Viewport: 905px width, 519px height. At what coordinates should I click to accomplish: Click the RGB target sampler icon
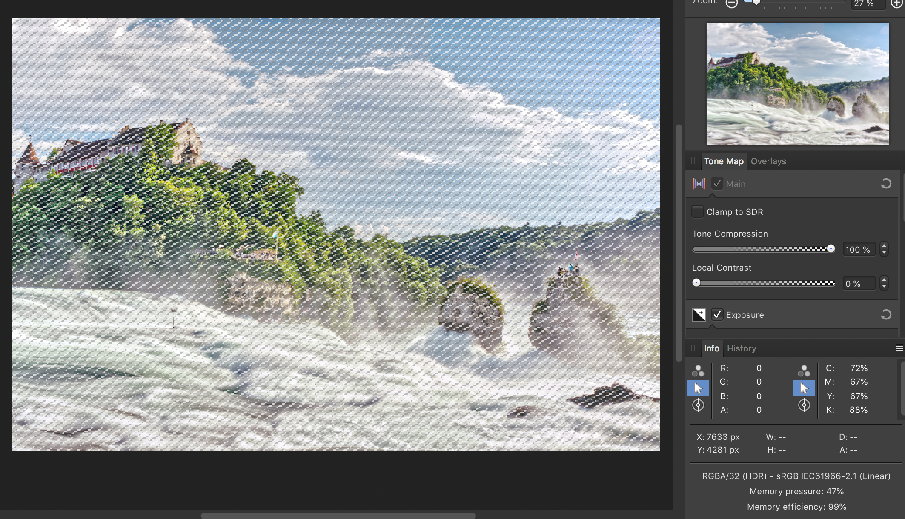tap(698, 405)
